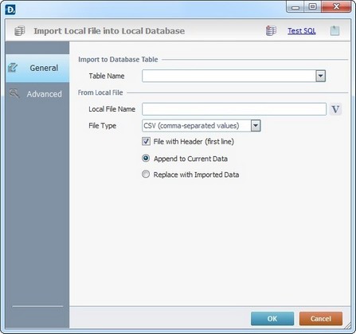Click the application logo icon in title bar
The height and width of the screenshot is (334, 356).
(x=10, y=10)
